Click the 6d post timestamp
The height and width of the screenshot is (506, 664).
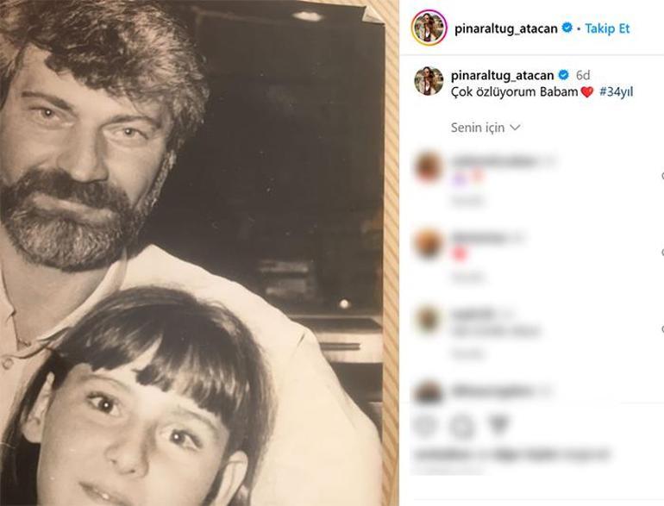pyautogui.click(x=583, y=75)
